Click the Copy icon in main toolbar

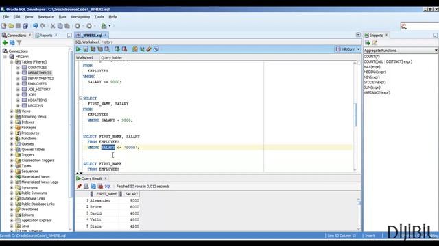coord(60,26)
